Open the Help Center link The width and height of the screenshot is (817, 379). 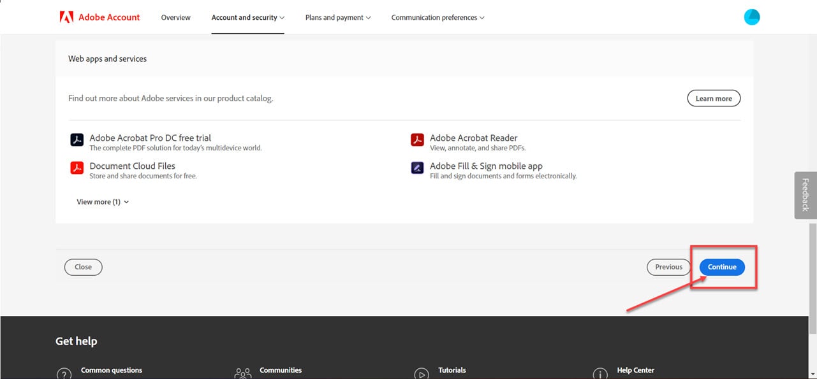tap(635, 370)
